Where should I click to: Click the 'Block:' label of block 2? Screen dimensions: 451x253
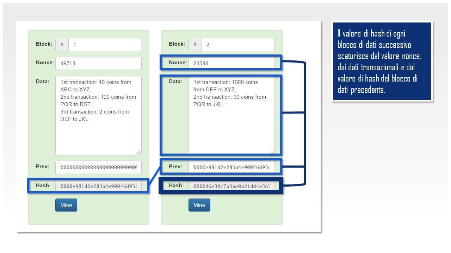click(x=177, y=44)
